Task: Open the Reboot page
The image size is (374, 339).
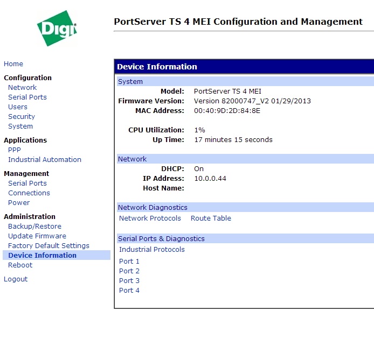Action: (x=20, y=265)
